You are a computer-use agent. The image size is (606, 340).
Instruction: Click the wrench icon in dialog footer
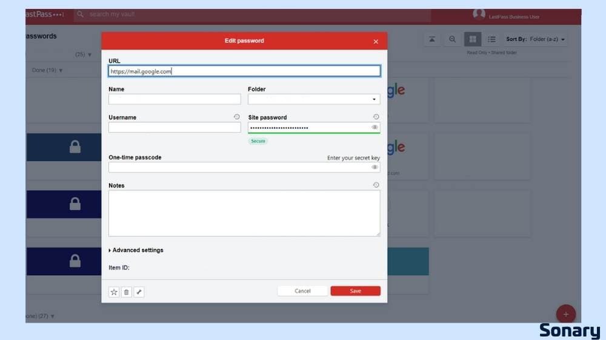tap(139, 292)
